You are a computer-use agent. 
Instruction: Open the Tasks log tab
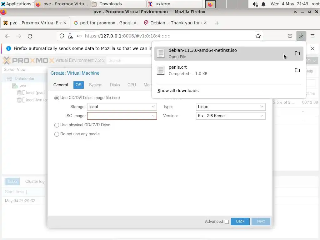point(12,182)
